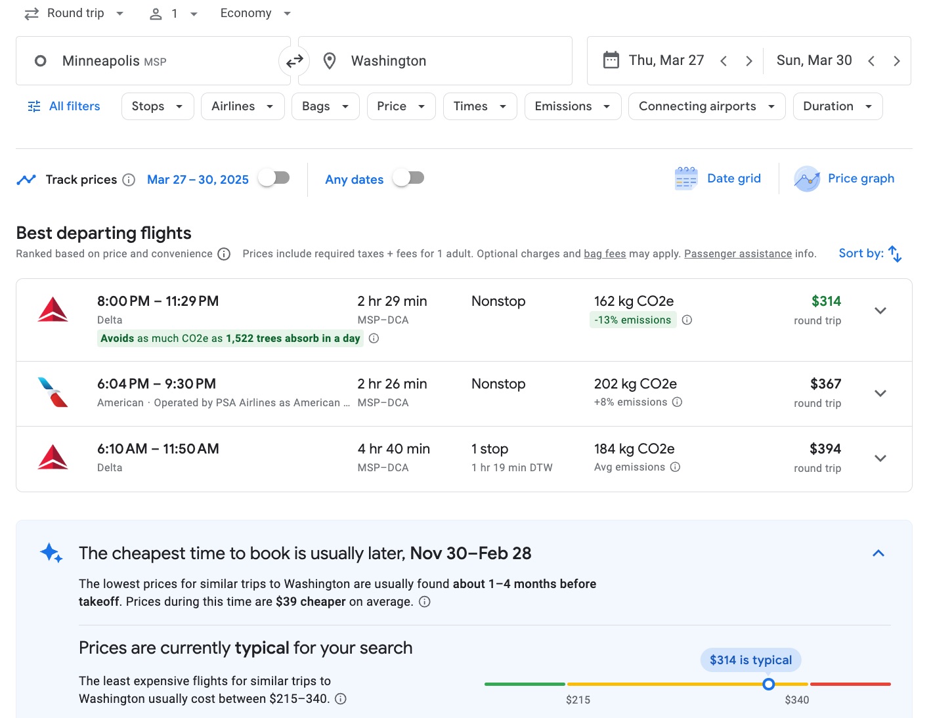Click the Track prices info circle
931x718 pixels.
tap(129, 179)
